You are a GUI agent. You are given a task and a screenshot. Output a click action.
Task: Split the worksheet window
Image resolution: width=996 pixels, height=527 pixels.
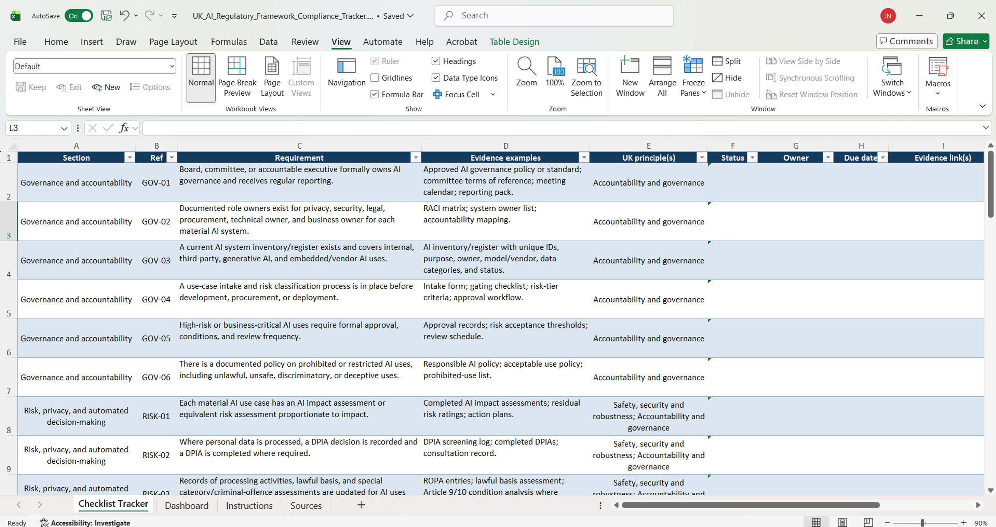click(726, 61)
